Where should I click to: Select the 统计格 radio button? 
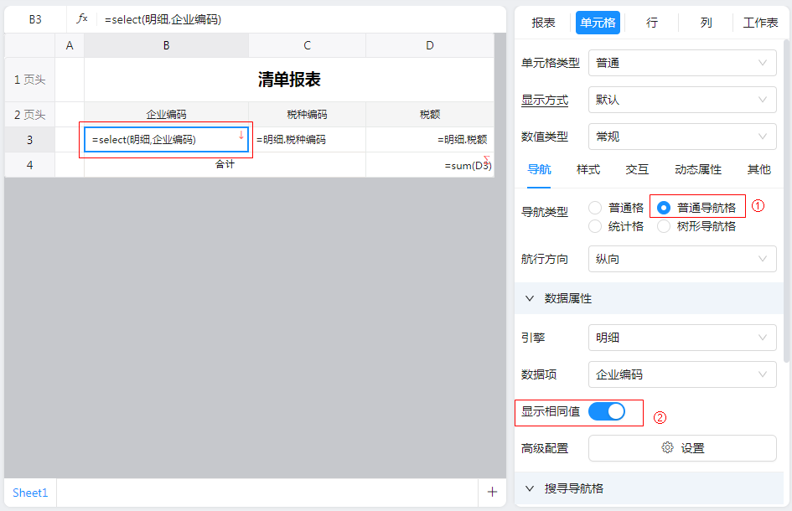(x=595, y=226)
